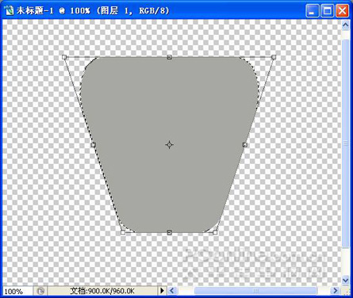353x298 pixels.
Task: Open the document info arrow menu
Action: (162, 291)
